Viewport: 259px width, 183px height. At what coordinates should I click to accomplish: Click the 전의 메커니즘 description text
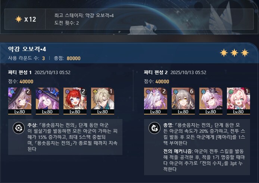click(204, 160)
